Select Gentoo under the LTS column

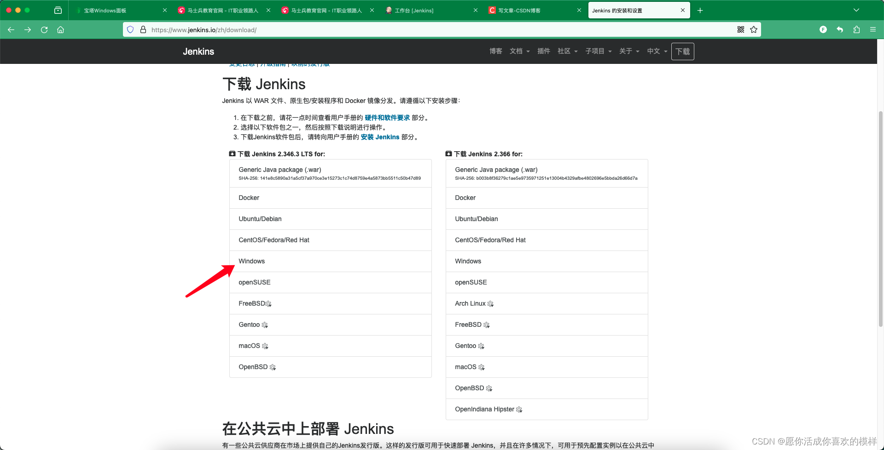(330, 325)
